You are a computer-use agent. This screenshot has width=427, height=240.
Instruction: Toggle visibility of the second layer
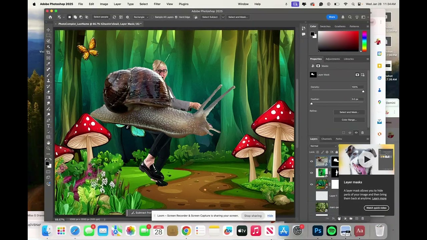pos(312,173)
